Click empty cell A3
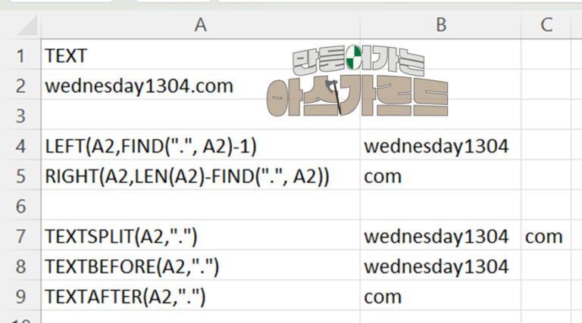Image resolution: width=582 pixels, height=323 pixels. tap(200, 116)
